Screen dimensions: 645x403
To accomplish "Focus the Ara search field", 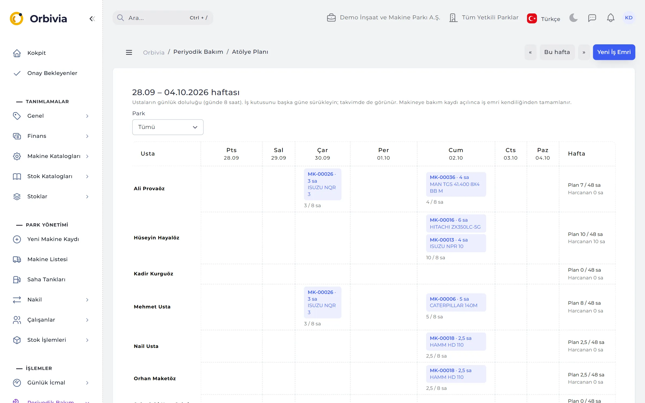I will coord(163,18).
